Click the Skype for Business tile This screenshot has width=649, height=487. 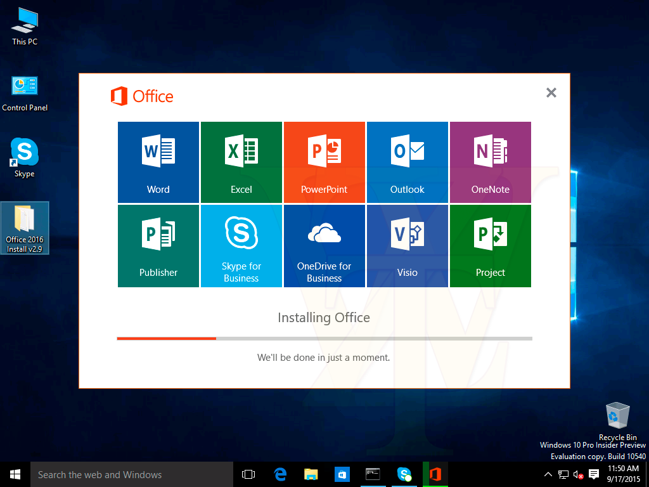coord(241,246)
